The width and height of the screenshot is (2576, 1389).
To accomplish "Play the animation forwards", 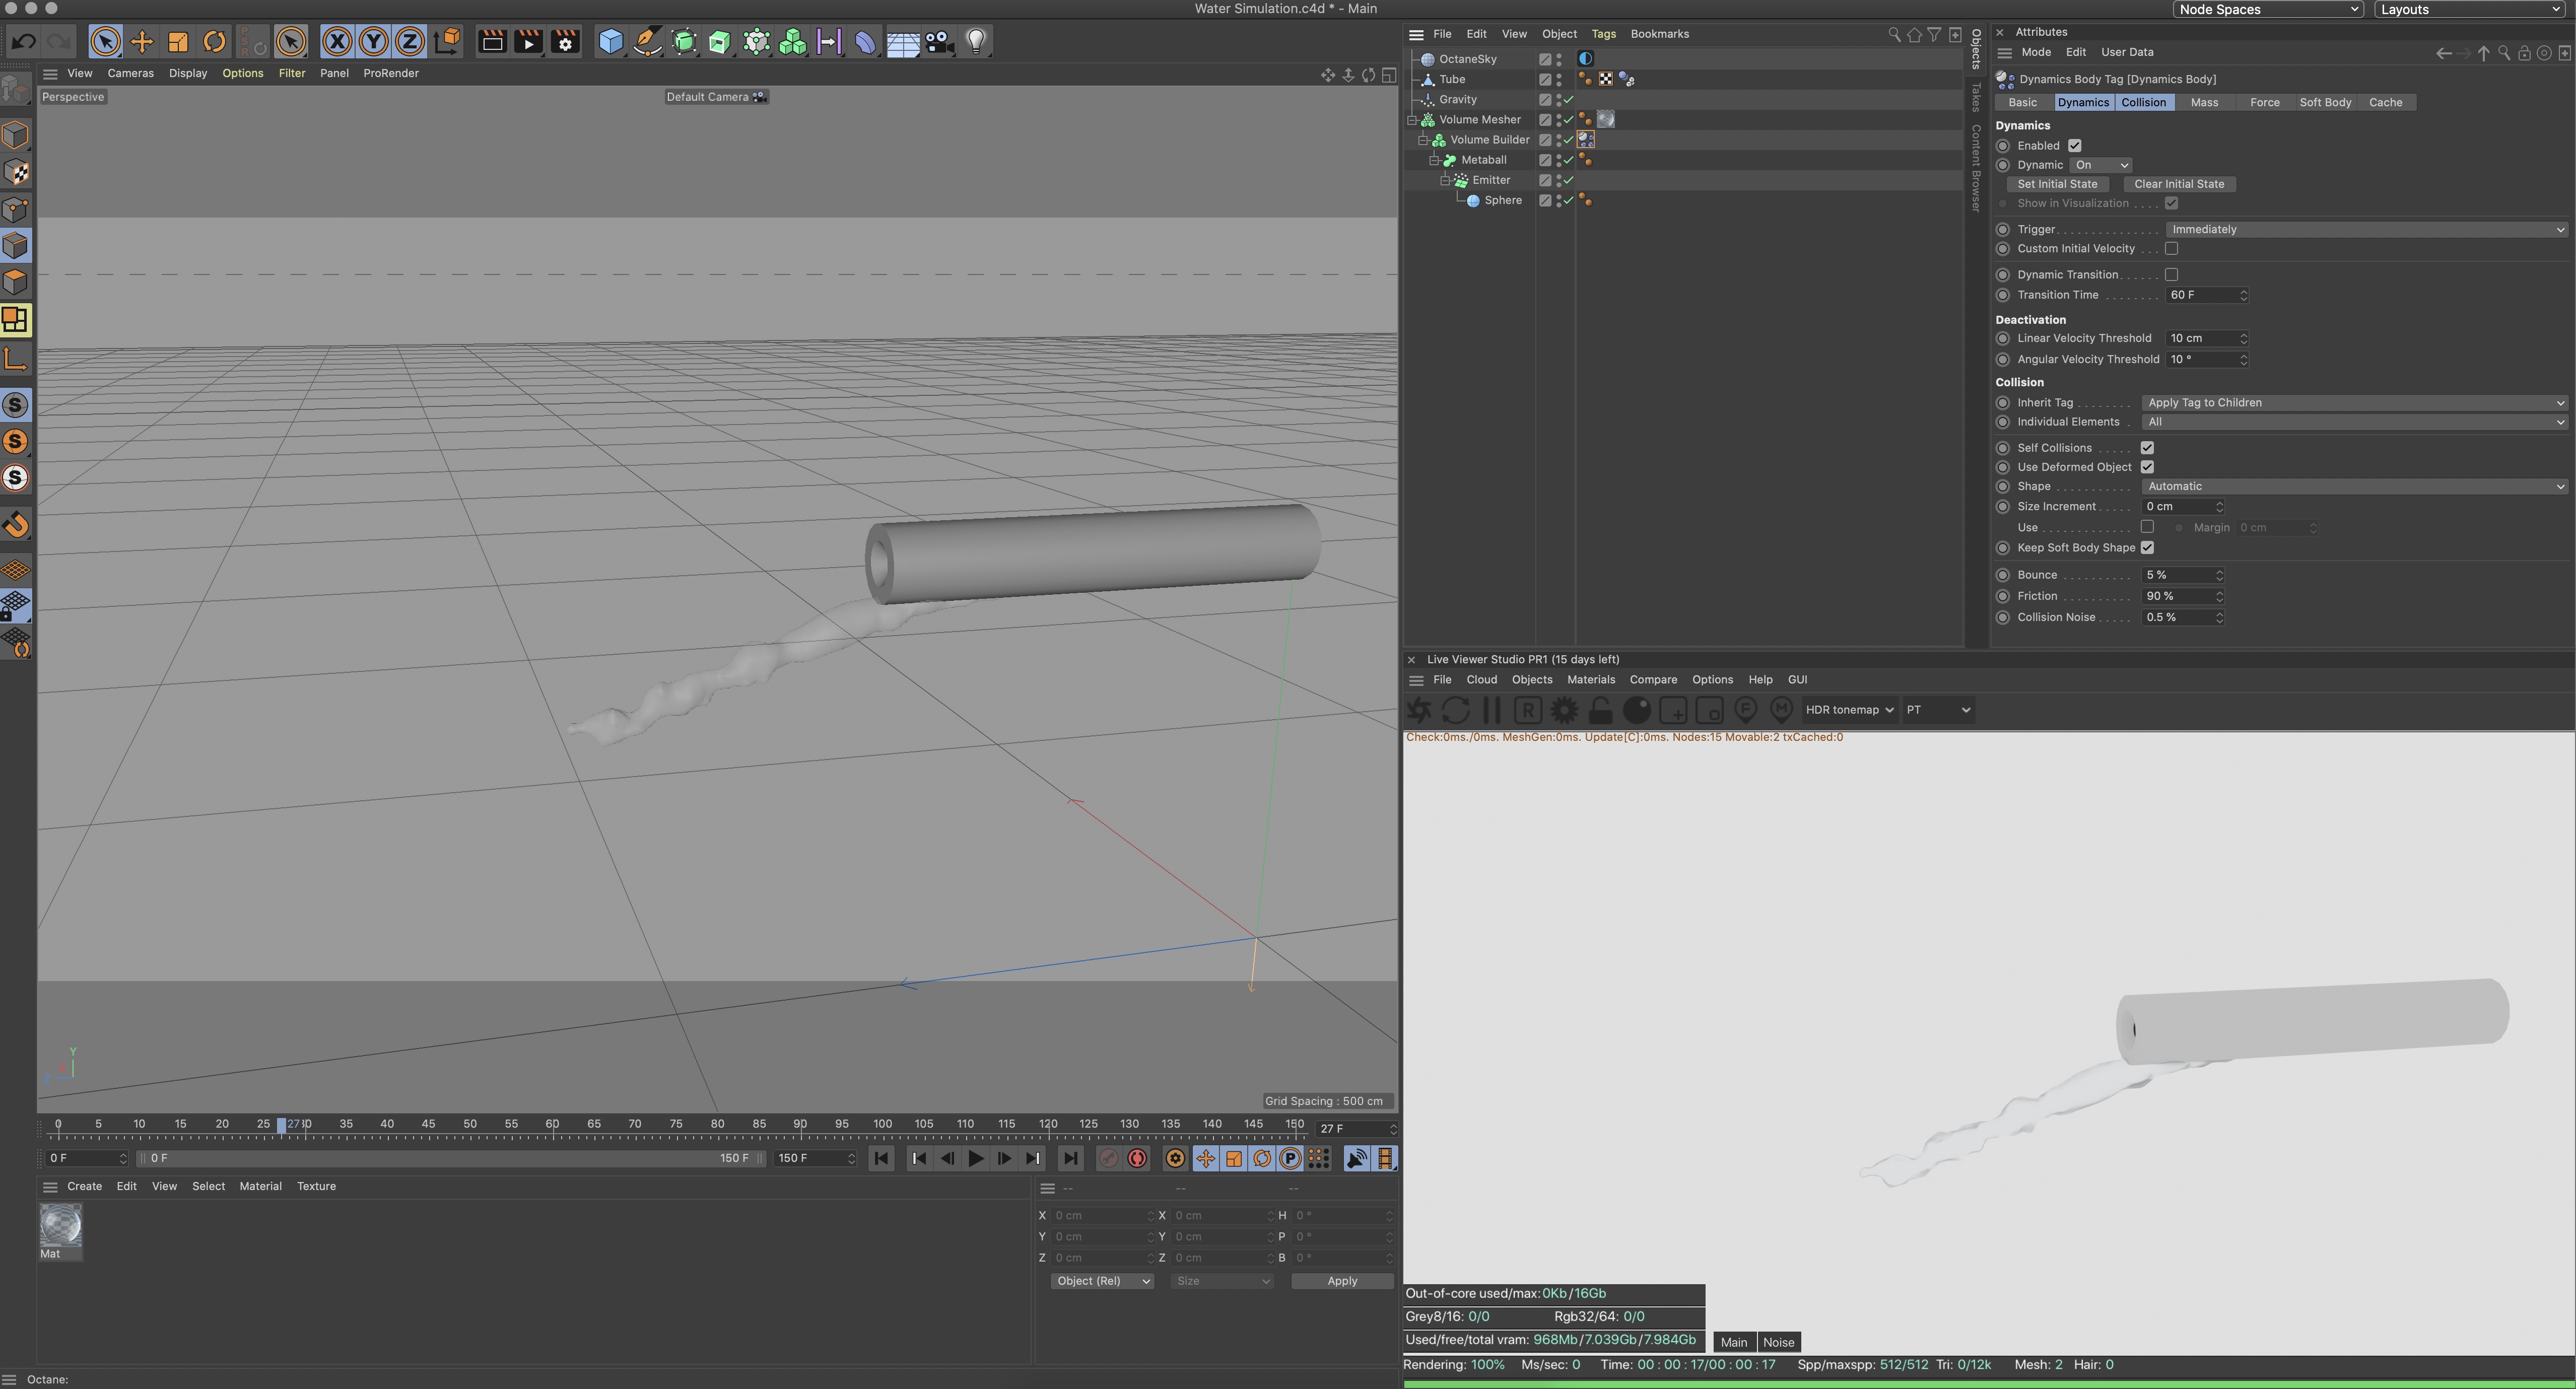I will (976, 1158).
